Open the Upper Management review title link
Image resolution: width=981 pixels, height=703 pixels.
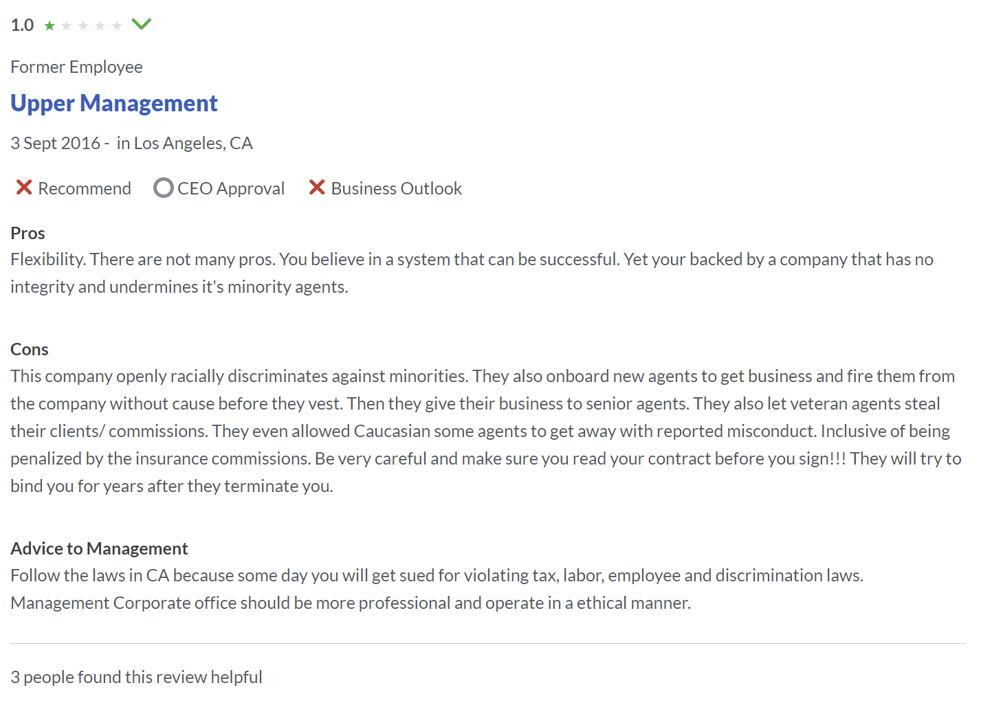coord(114,103)
